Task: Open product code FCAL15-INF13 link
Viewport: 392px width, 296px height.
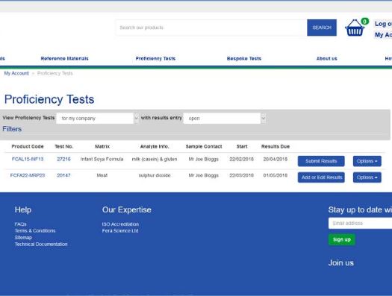Action: click(x=28, y=159)
